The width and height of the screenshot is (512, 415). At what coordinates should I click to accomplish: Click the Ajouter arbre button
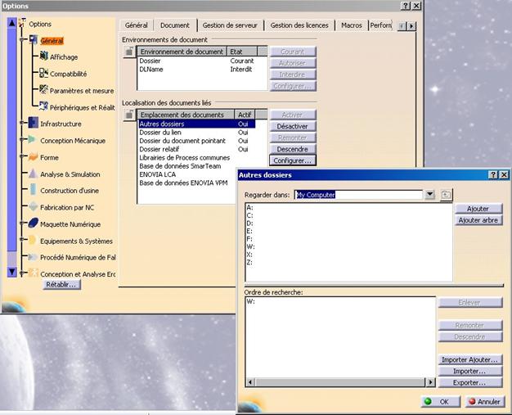pyautogui.click(x=478, y=220)
